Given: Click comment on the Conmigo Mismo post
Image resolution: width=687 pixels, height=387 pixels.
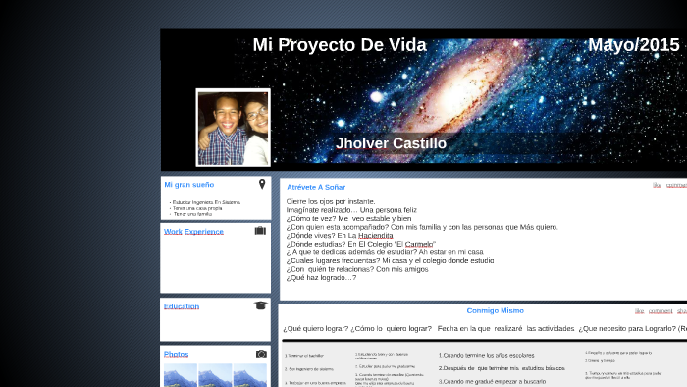Looking at the screenshot, I should click(x=661, y=311).
